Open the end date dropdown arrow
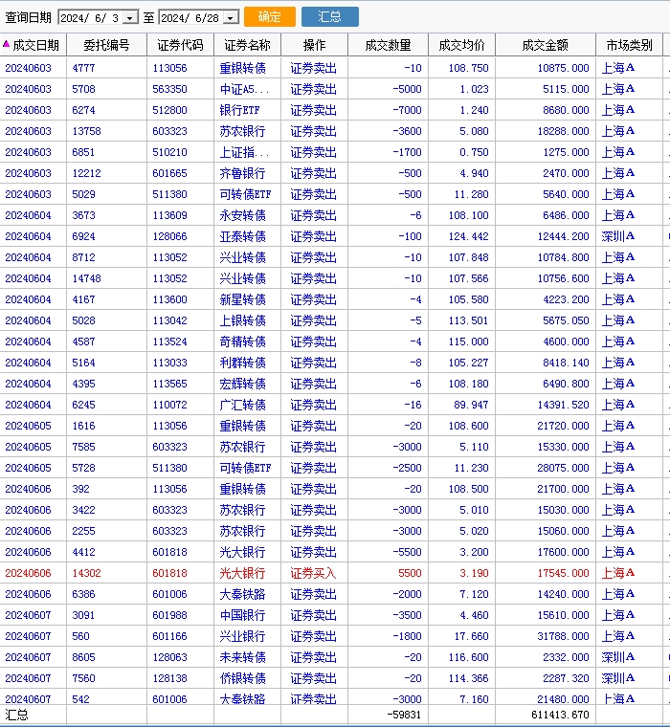Screen dimensions: 670x727 tap(231, 17)
